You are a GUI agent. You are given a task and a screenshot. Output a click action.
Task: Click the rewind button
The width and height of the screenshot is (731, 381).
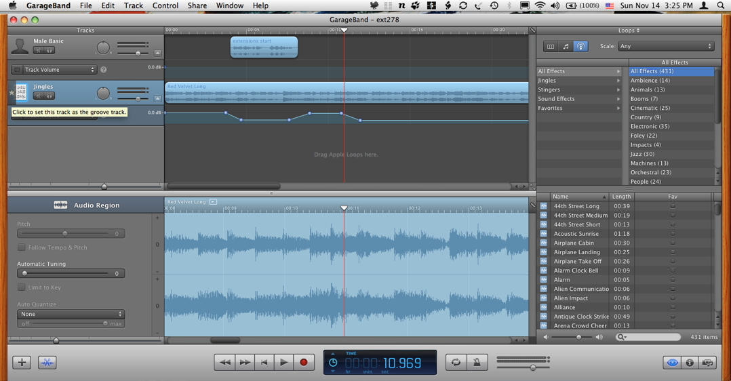point(224,362)
